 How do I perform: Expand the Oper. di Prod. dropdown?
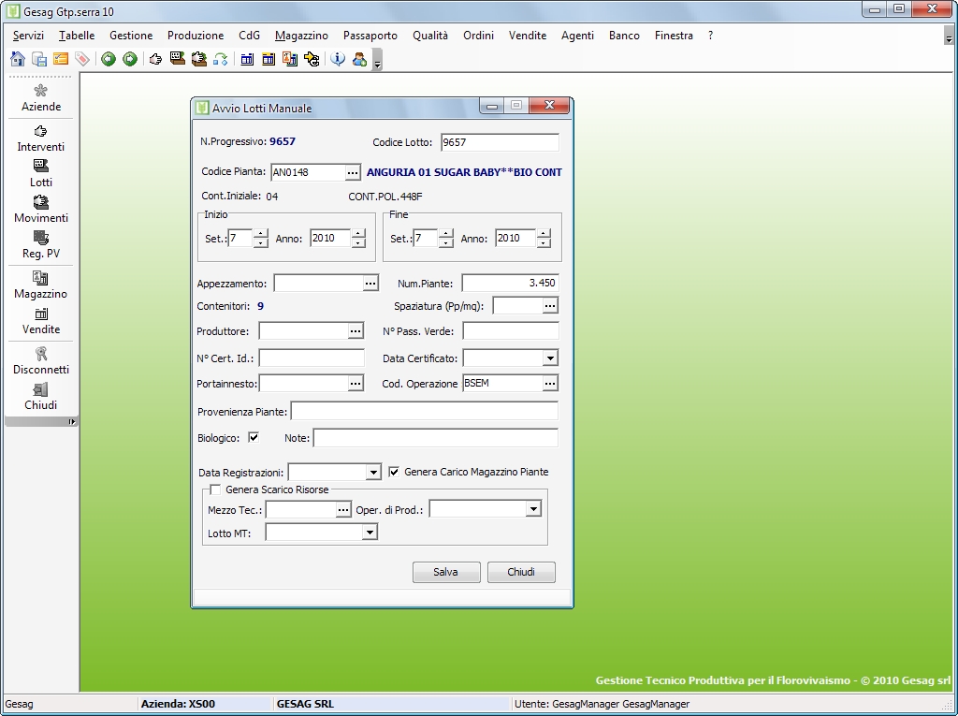tap(533, 509)
